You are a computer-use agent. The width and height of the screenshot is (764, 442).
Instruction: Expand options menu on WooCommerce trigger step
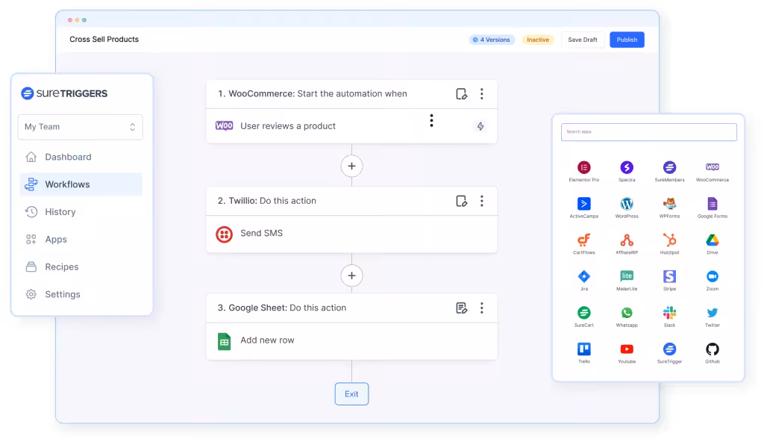pos(482,93)
